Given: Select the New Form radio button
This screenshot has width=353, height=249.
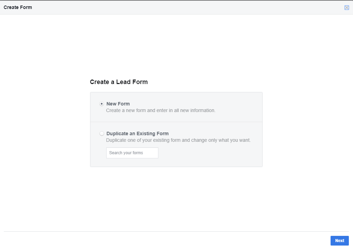Looking at the screenshot, I should (102, 104).
